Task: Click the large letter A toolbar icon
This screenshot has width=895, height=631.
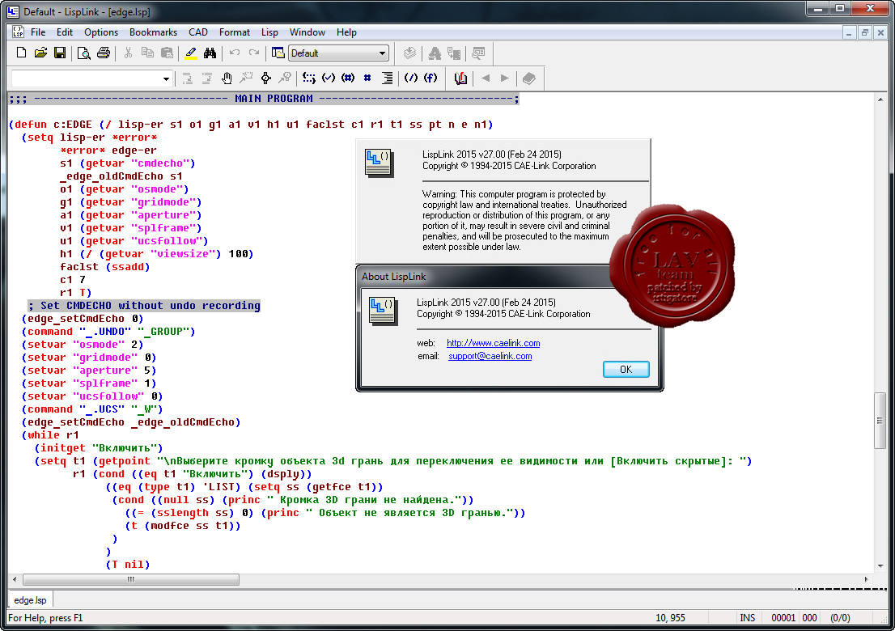Action: tap(435, 53)
